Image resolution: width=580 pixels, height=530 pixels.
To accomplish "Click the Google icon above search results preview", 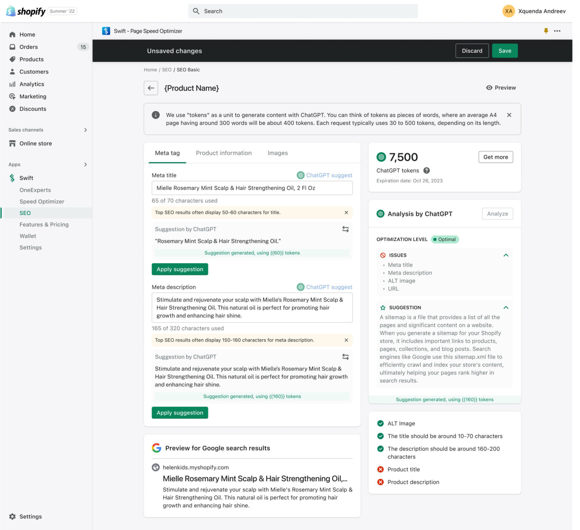I will (156, 448).
